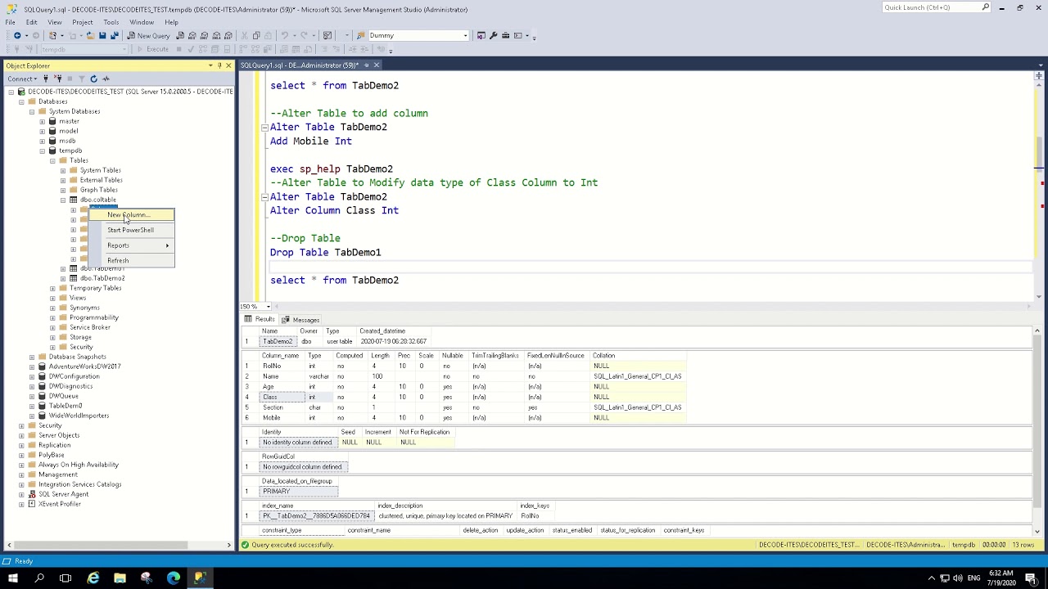Choose New Column... from the context menu
1048x589 pixels.
(131, 215)
